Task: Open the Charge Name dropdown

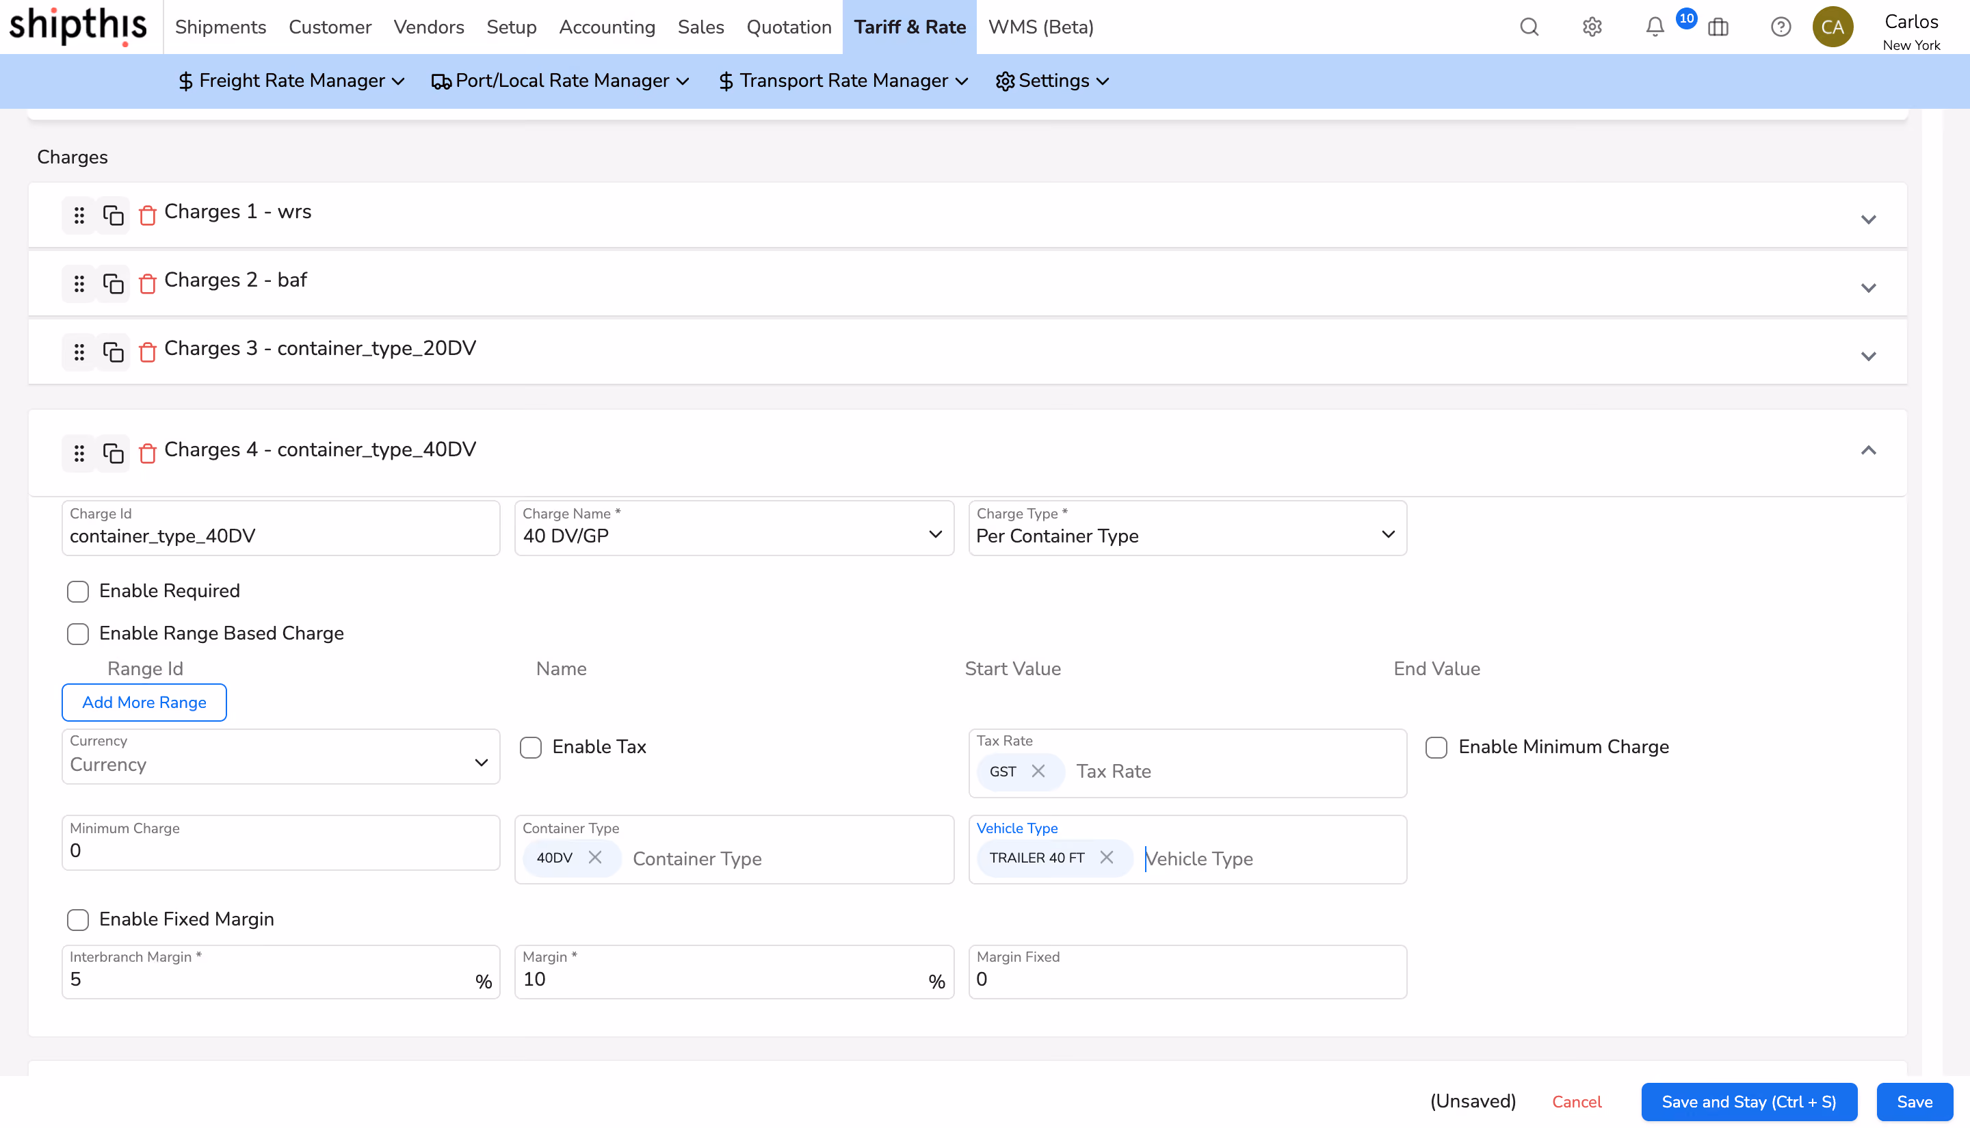Action: tap(733, 527)
